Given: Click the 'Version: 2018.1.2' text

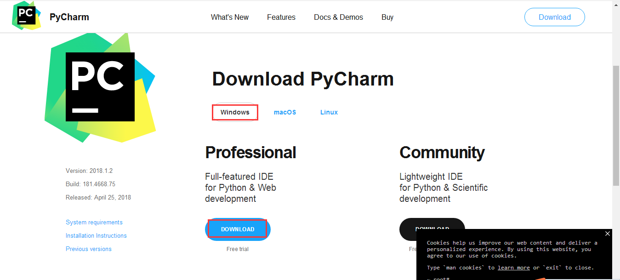Looking at the screenshot, I should point(89,171).
